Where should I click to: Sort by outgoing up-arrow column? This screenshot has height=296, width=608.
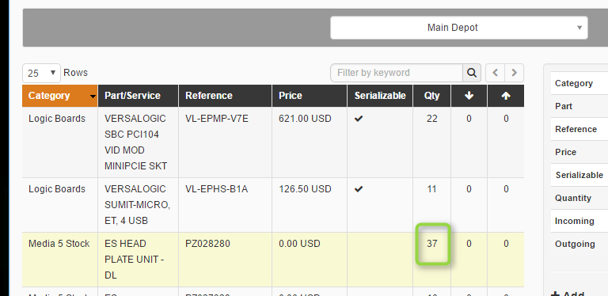(x=506, y=96)
